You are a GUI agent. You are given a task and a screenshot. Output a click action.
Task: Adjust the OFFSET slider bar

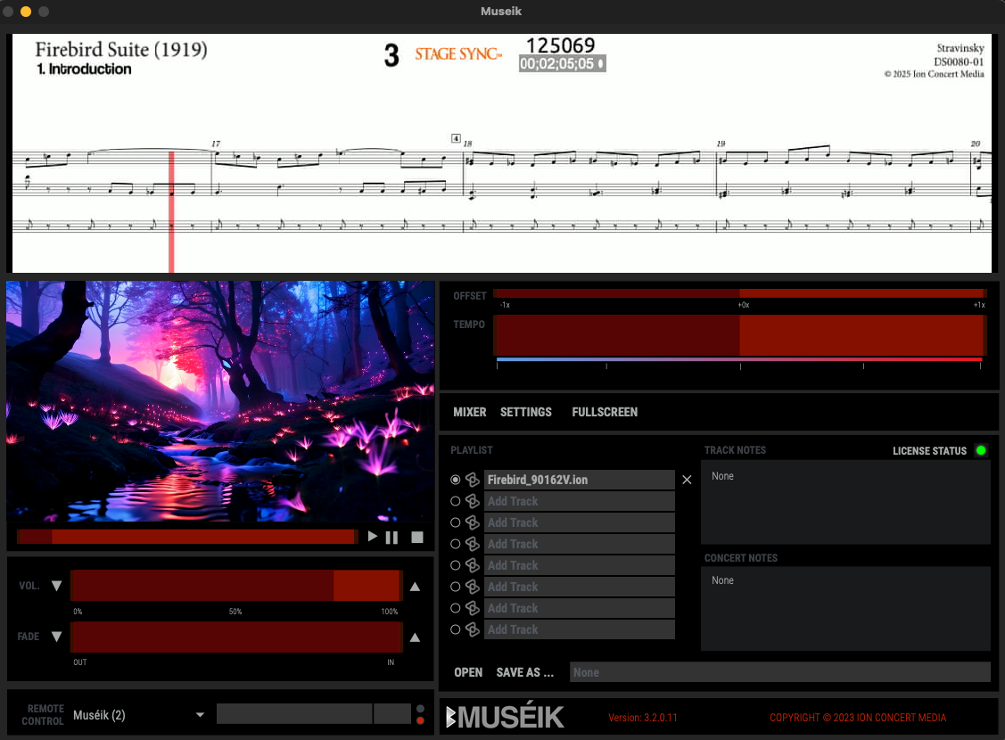739,293
